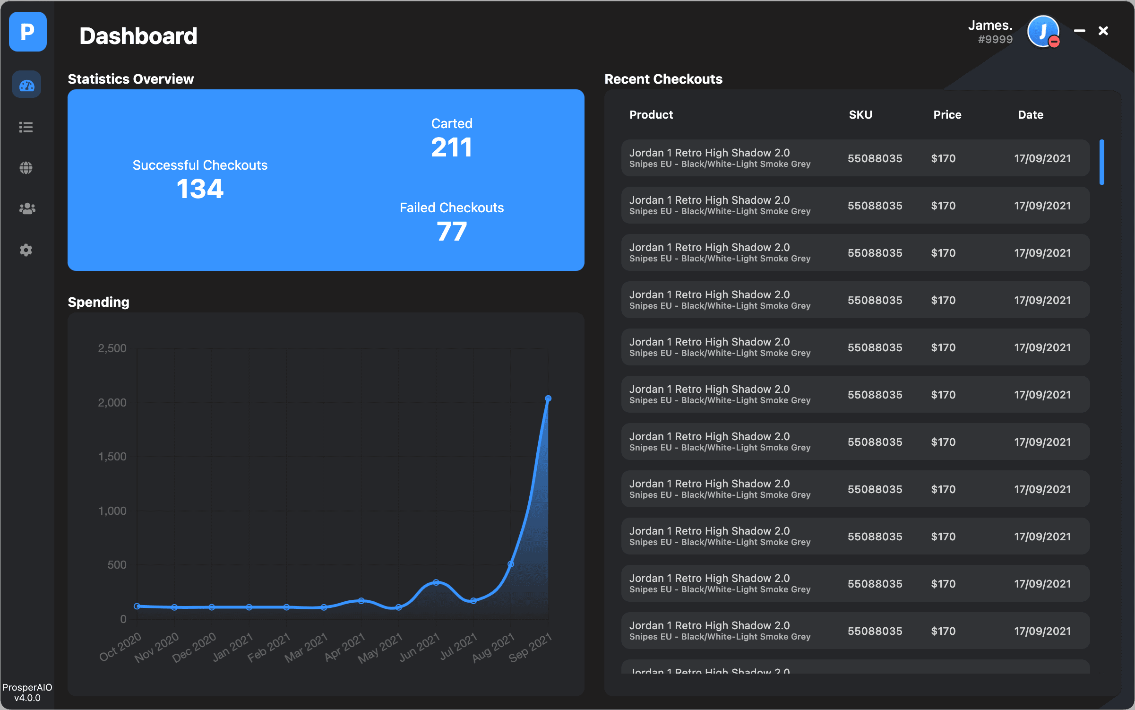Open the profiles group sidebar icon
The width and height of the screenshot is (1135, 710).
(27, 208)
